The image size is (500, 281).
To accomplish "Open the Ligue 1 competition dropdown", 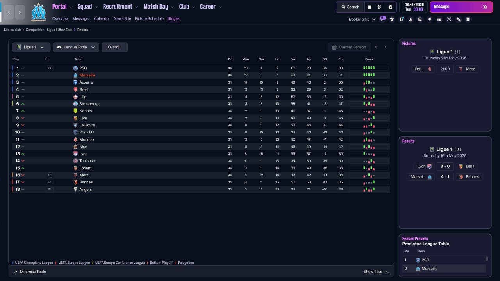I will coord(31,47).
